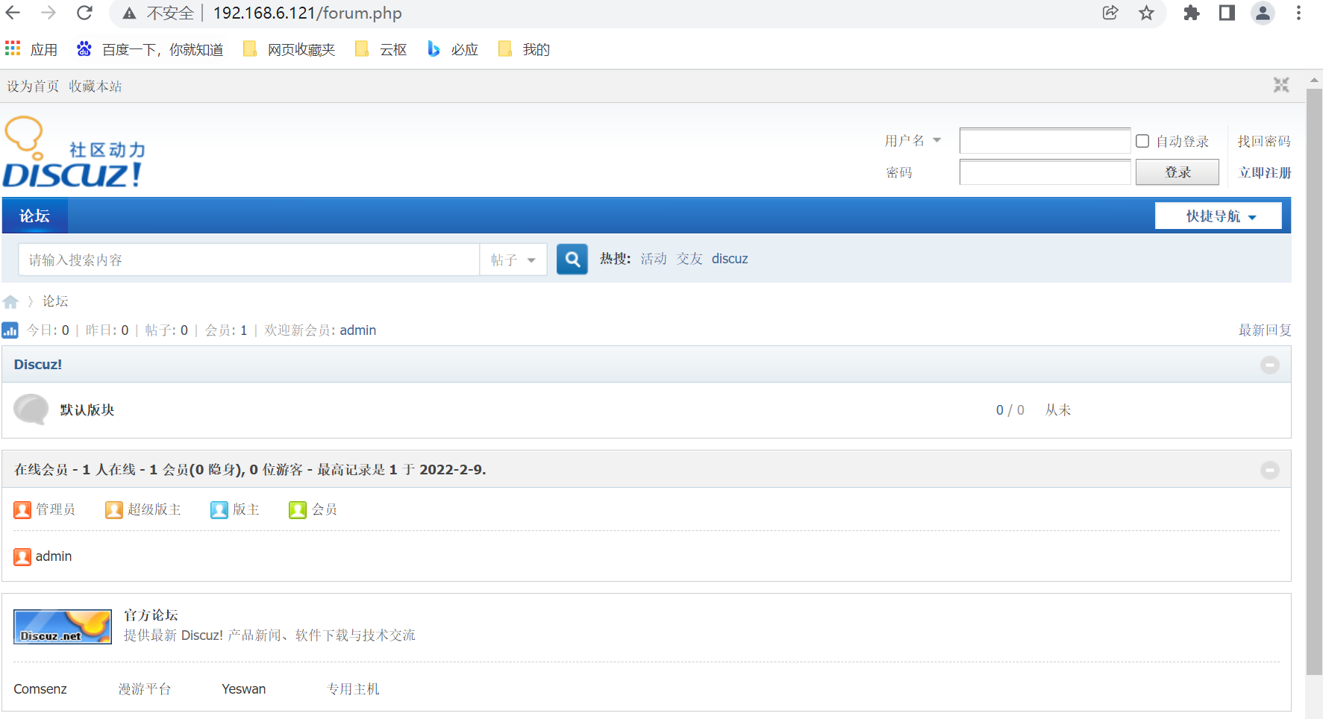
Task: Open the Discuz! category title
Action: 38,365
